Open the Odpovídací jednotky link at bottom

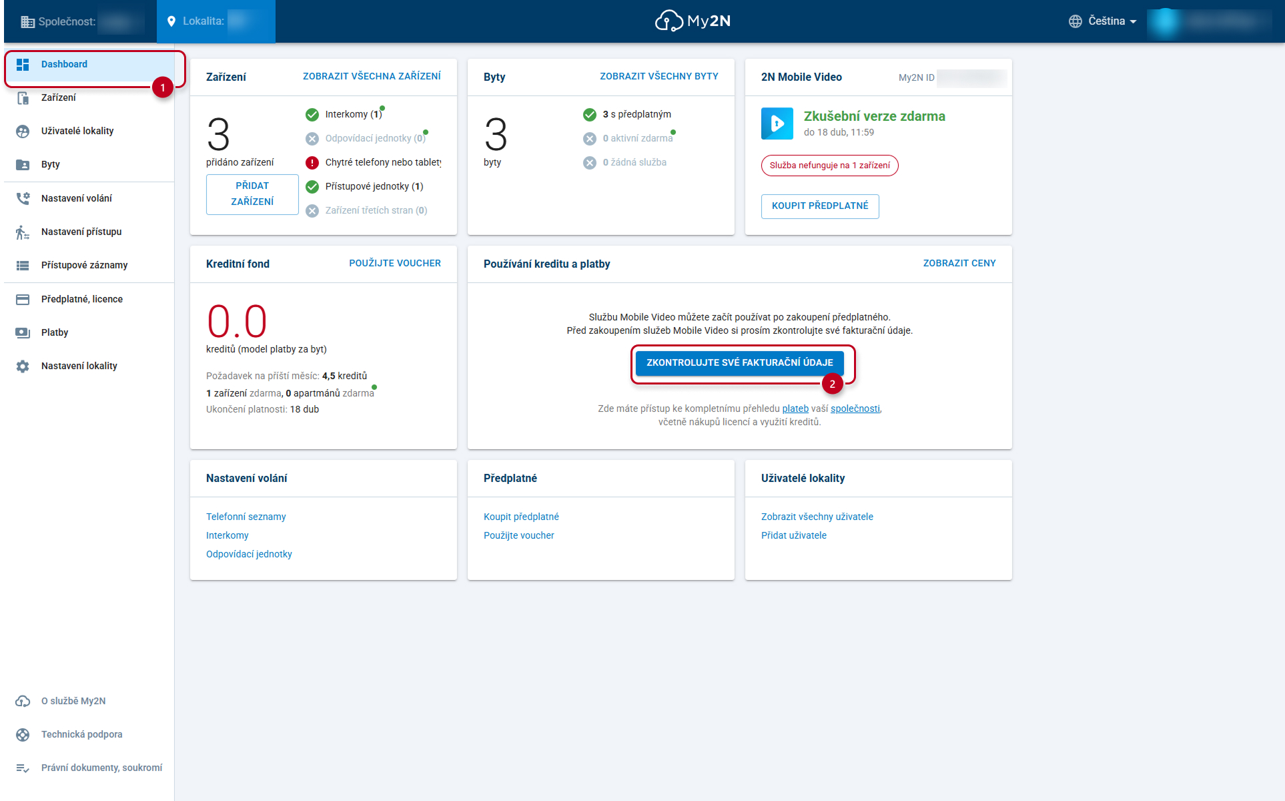click(249, 554)
